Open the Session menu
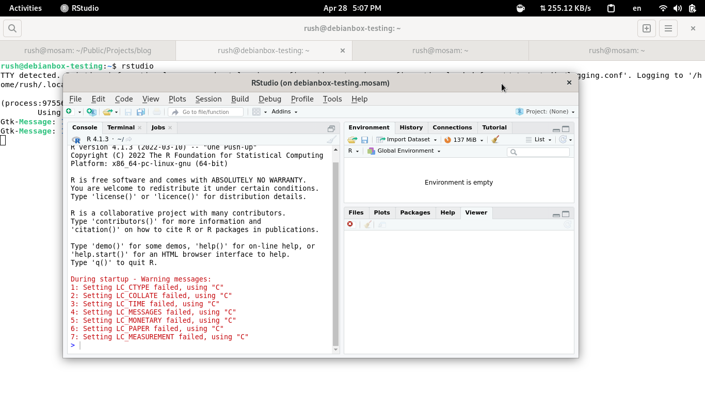 [208, 99]
